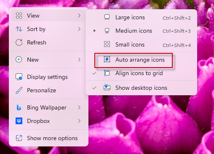Expand the Dropbox submenu chevron
Screen dimensions: 214x154
point(79,121)
